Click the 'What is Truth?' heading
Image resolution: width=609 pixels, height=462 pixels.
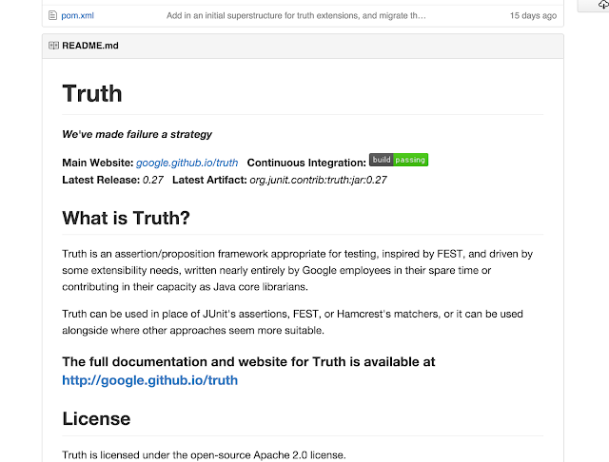[126, 218]
